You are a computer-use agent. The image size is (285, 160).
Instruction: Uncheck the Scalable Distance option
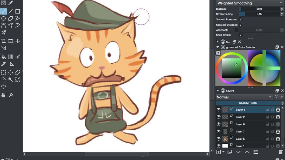click(x=240, y=25)
